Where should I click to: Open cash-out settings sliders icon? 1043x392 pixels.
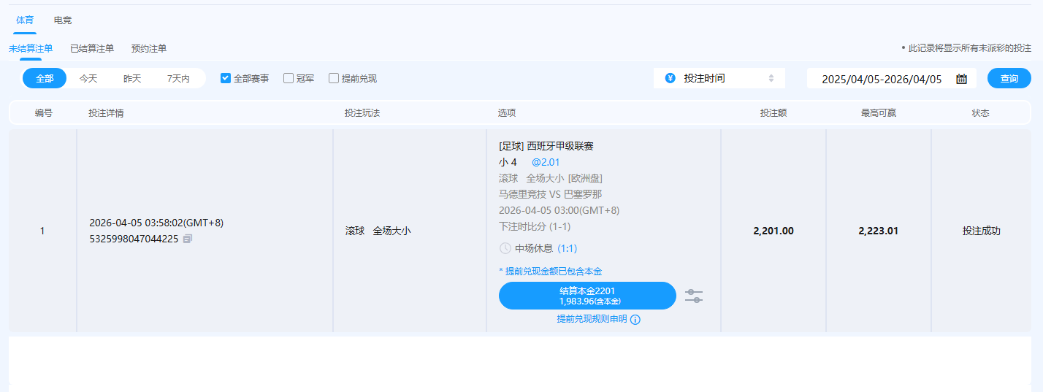[694, 296]
